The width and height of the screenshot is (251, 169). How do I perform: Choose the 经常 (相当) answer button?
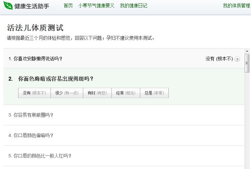(x=126, y=93)
